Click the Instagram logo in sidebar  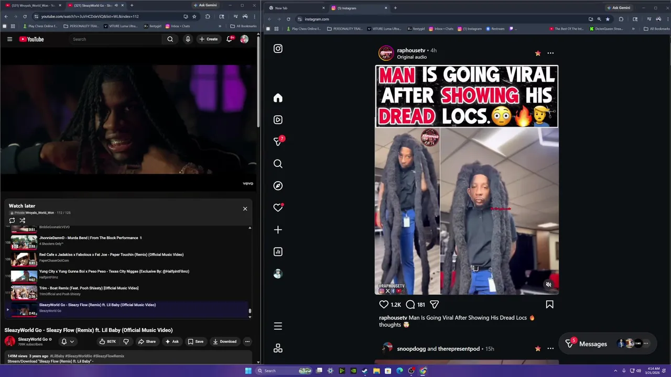(278, 49)
